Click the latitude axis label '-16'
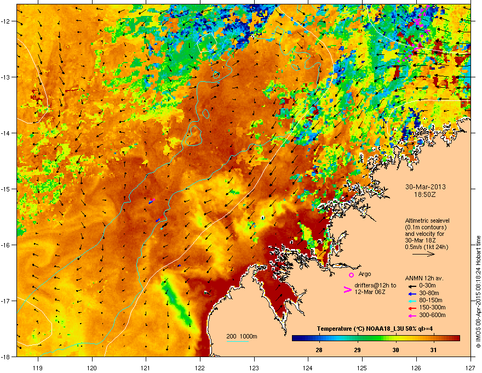 pos(5,245)
